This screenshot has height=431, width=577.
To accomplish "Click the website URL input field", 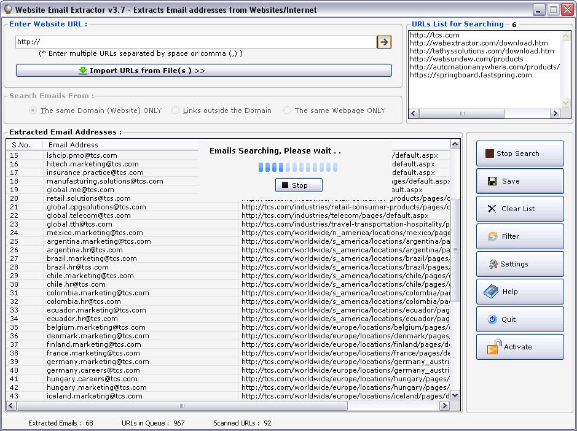I will coord(195,42).
